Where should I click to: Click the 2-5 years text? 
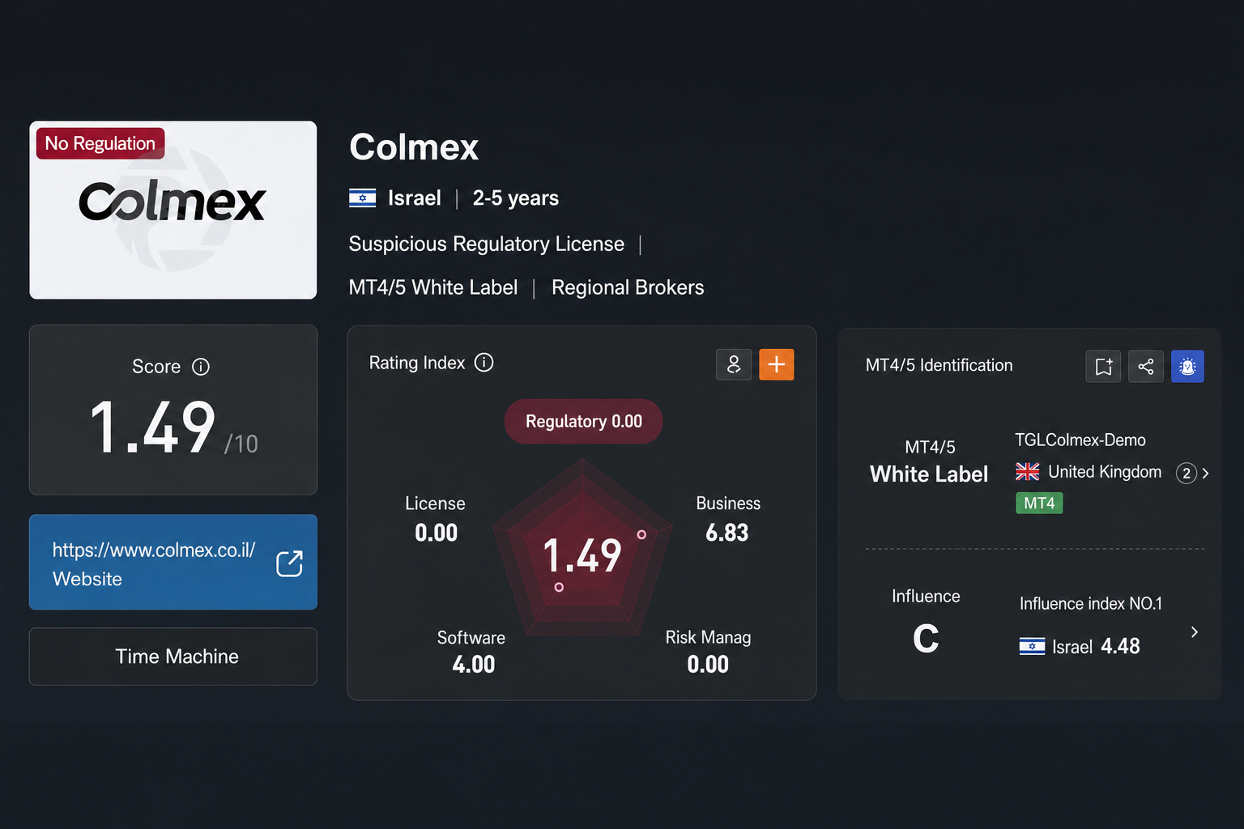click(x=516, y=198)
